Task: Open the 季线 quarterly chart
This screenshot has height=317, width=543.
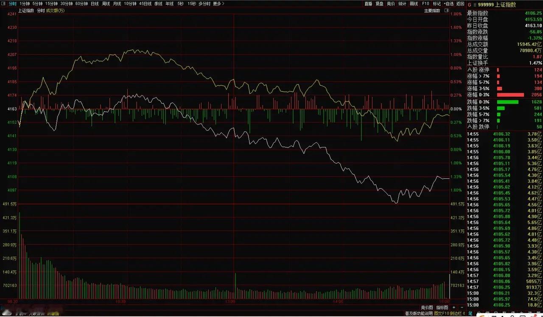Action: (x=158, y=3)
